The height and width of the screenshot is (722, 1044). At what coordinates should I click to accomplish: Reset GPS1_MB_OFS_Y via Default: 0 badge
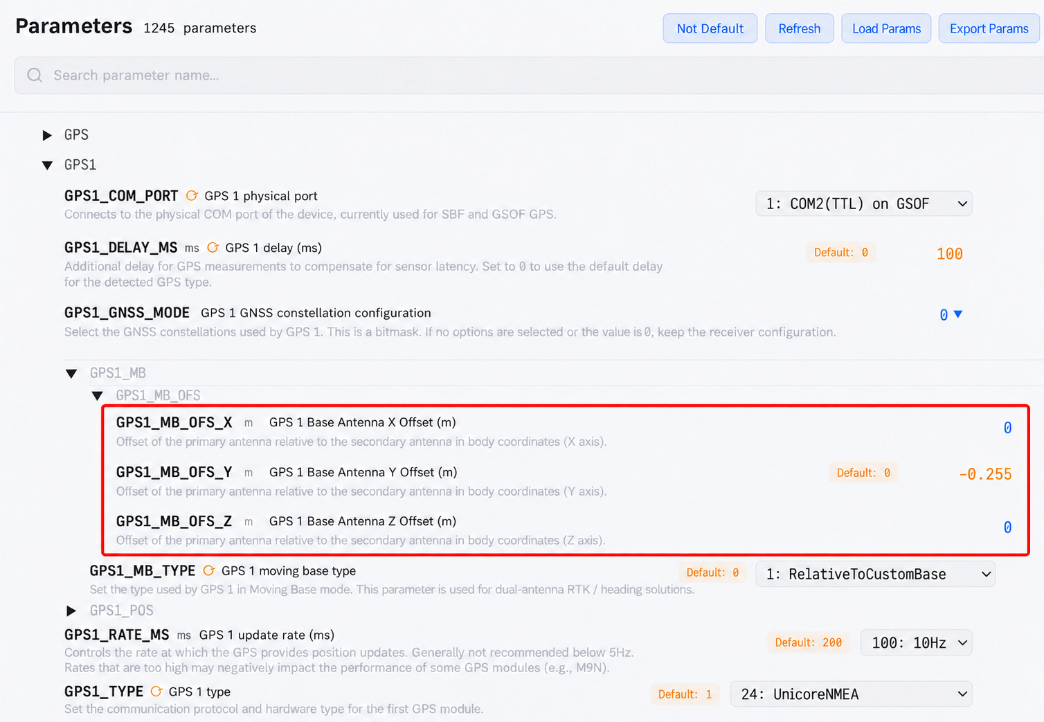(863, 473)
